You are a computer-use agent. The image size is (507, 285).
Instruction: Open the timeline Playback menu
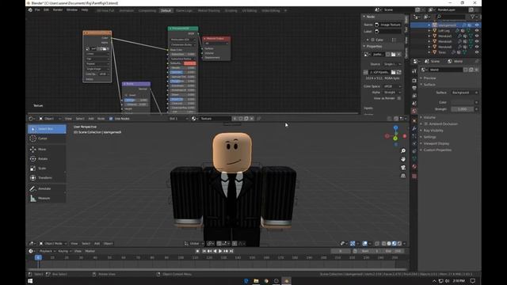(x=48, y=251)
